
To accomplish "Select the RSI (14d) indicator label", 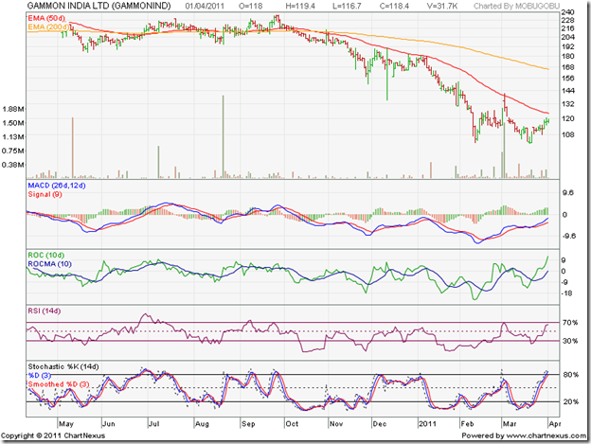I will coord(45,311).
